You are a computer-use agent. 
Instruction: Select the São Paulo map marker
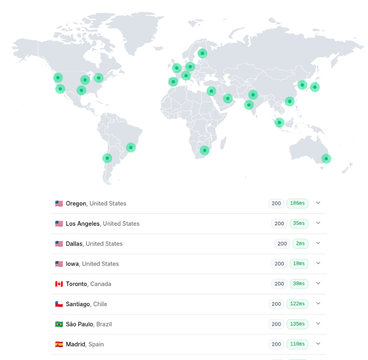131,147
